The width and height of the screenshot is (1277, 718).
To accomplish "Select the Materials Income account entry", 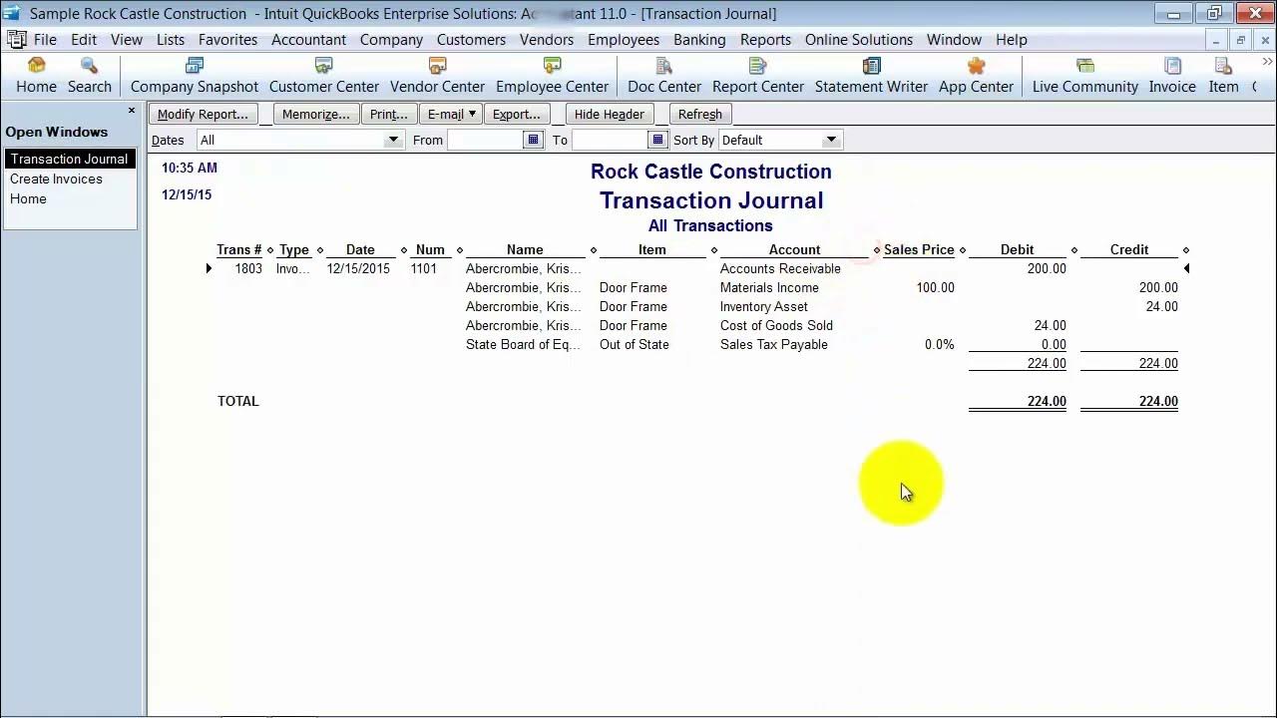I will click(769, 287).
